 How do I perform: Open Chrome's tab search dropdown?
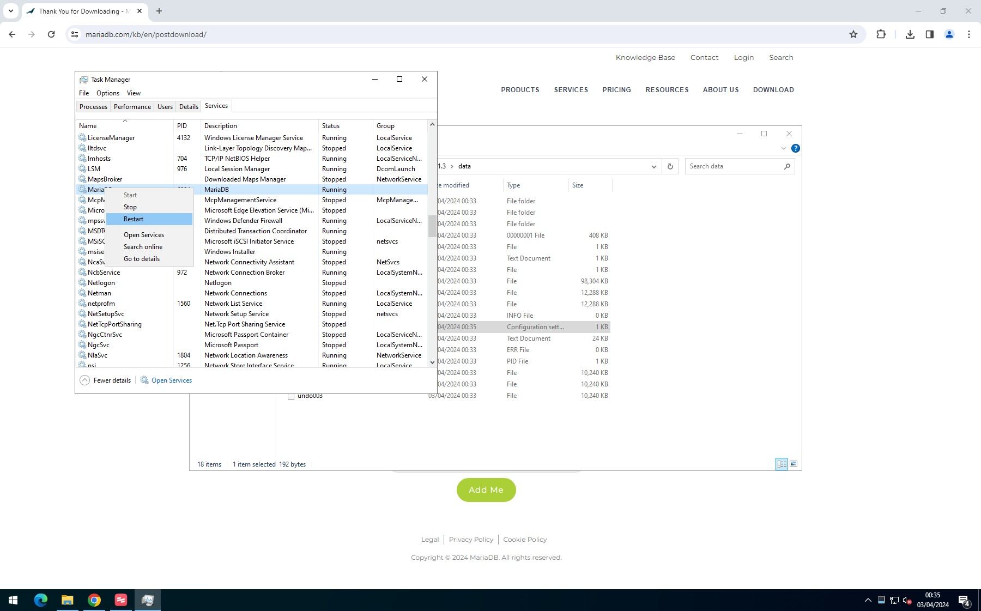(10, 11)
